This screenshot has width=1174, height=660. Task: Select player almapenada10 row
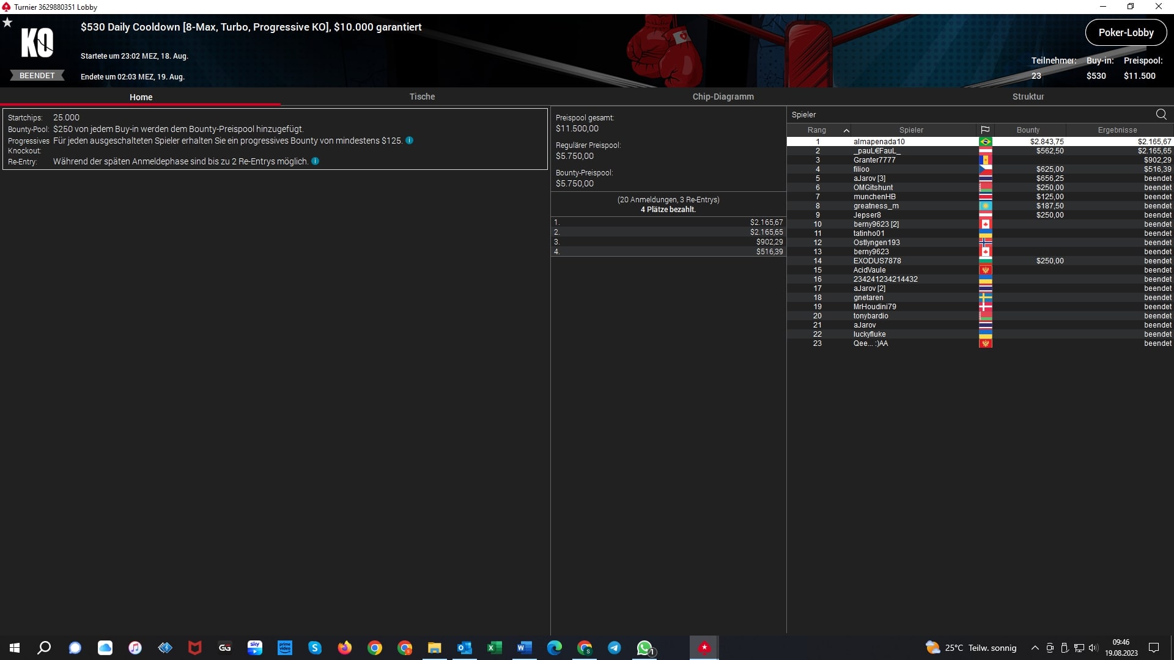coord(879,142)
